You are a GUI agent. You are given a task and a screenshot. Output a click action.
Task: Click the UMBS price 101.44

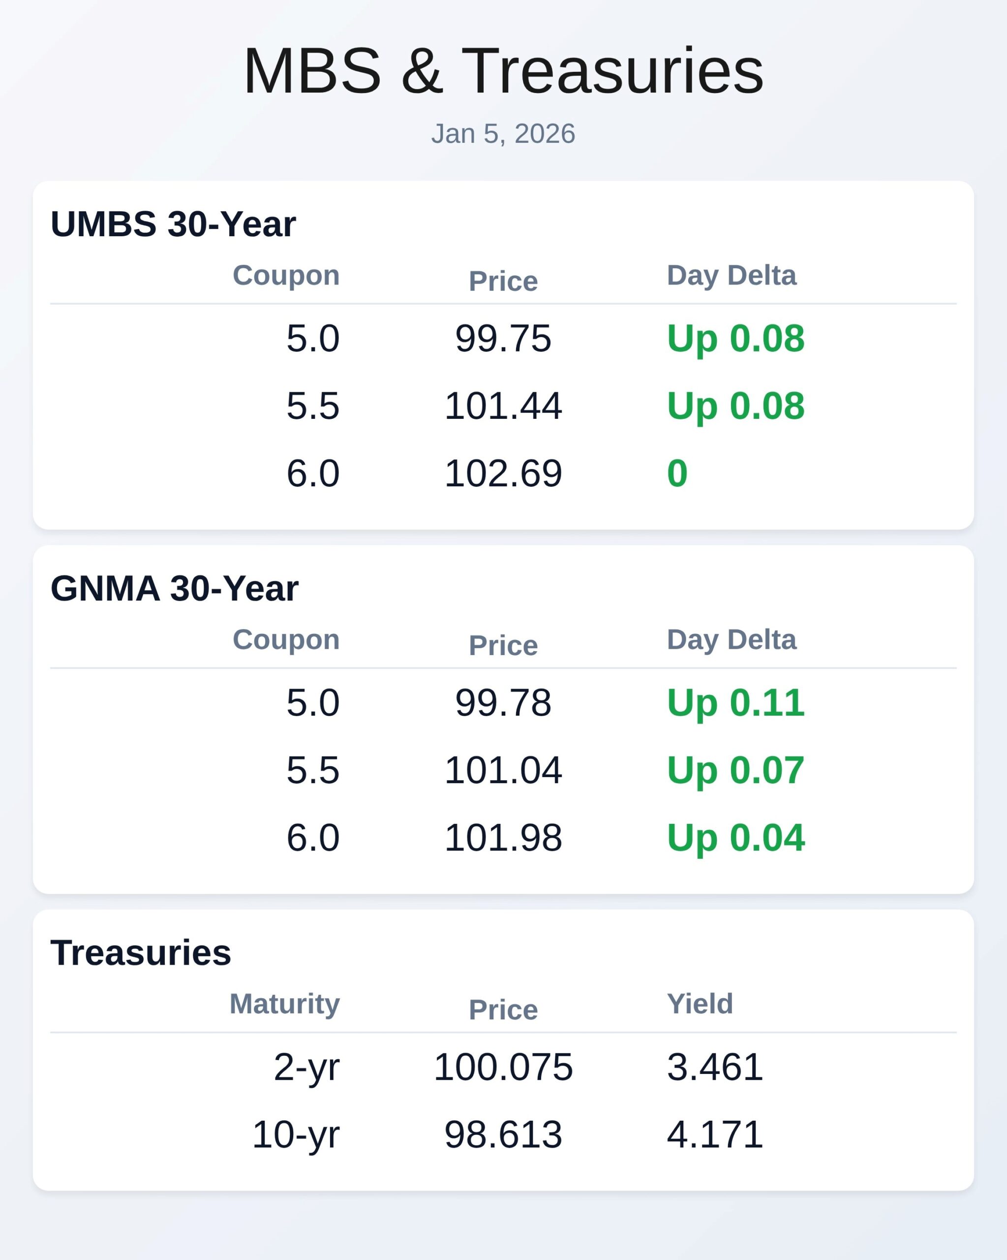point(503,406)
